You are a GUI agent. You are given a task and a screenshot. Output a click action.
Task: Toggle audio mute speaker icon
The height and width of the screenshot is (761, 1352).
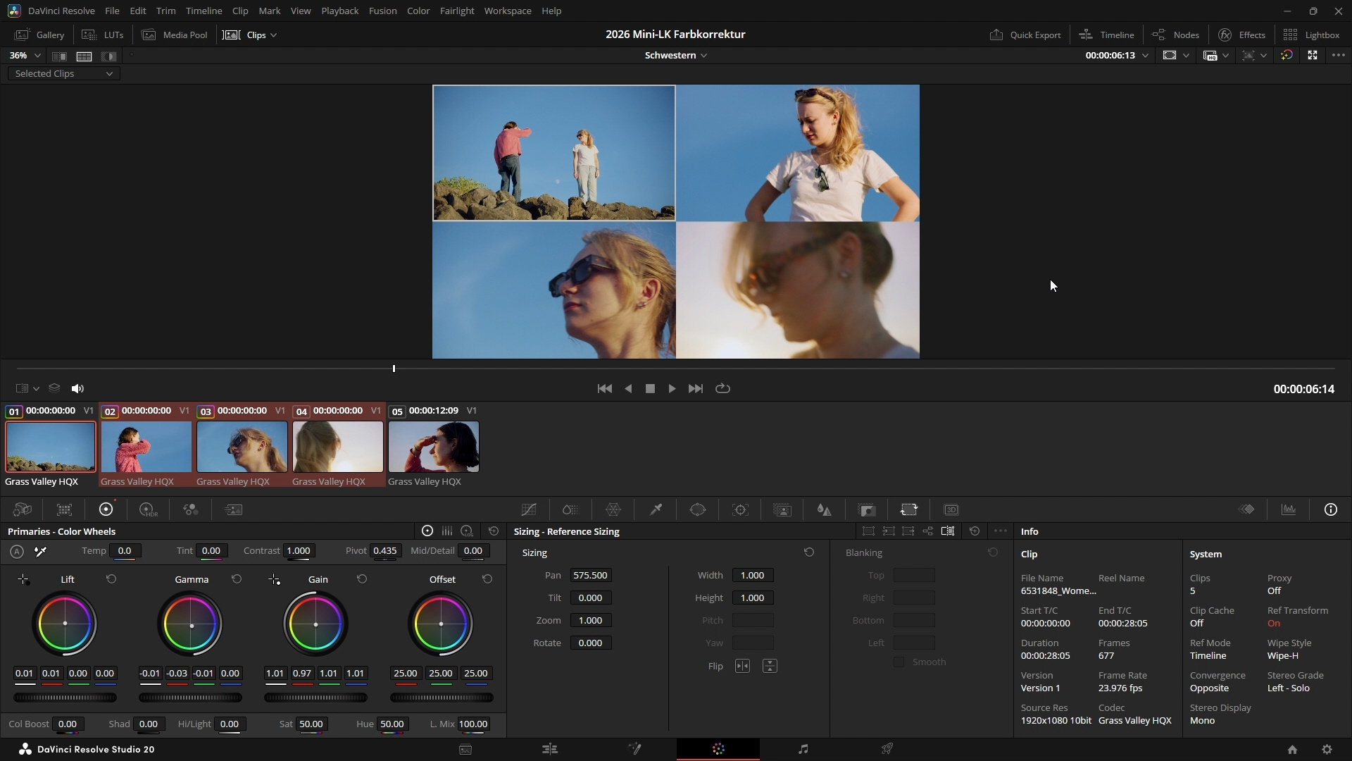(x=77, y=388)
